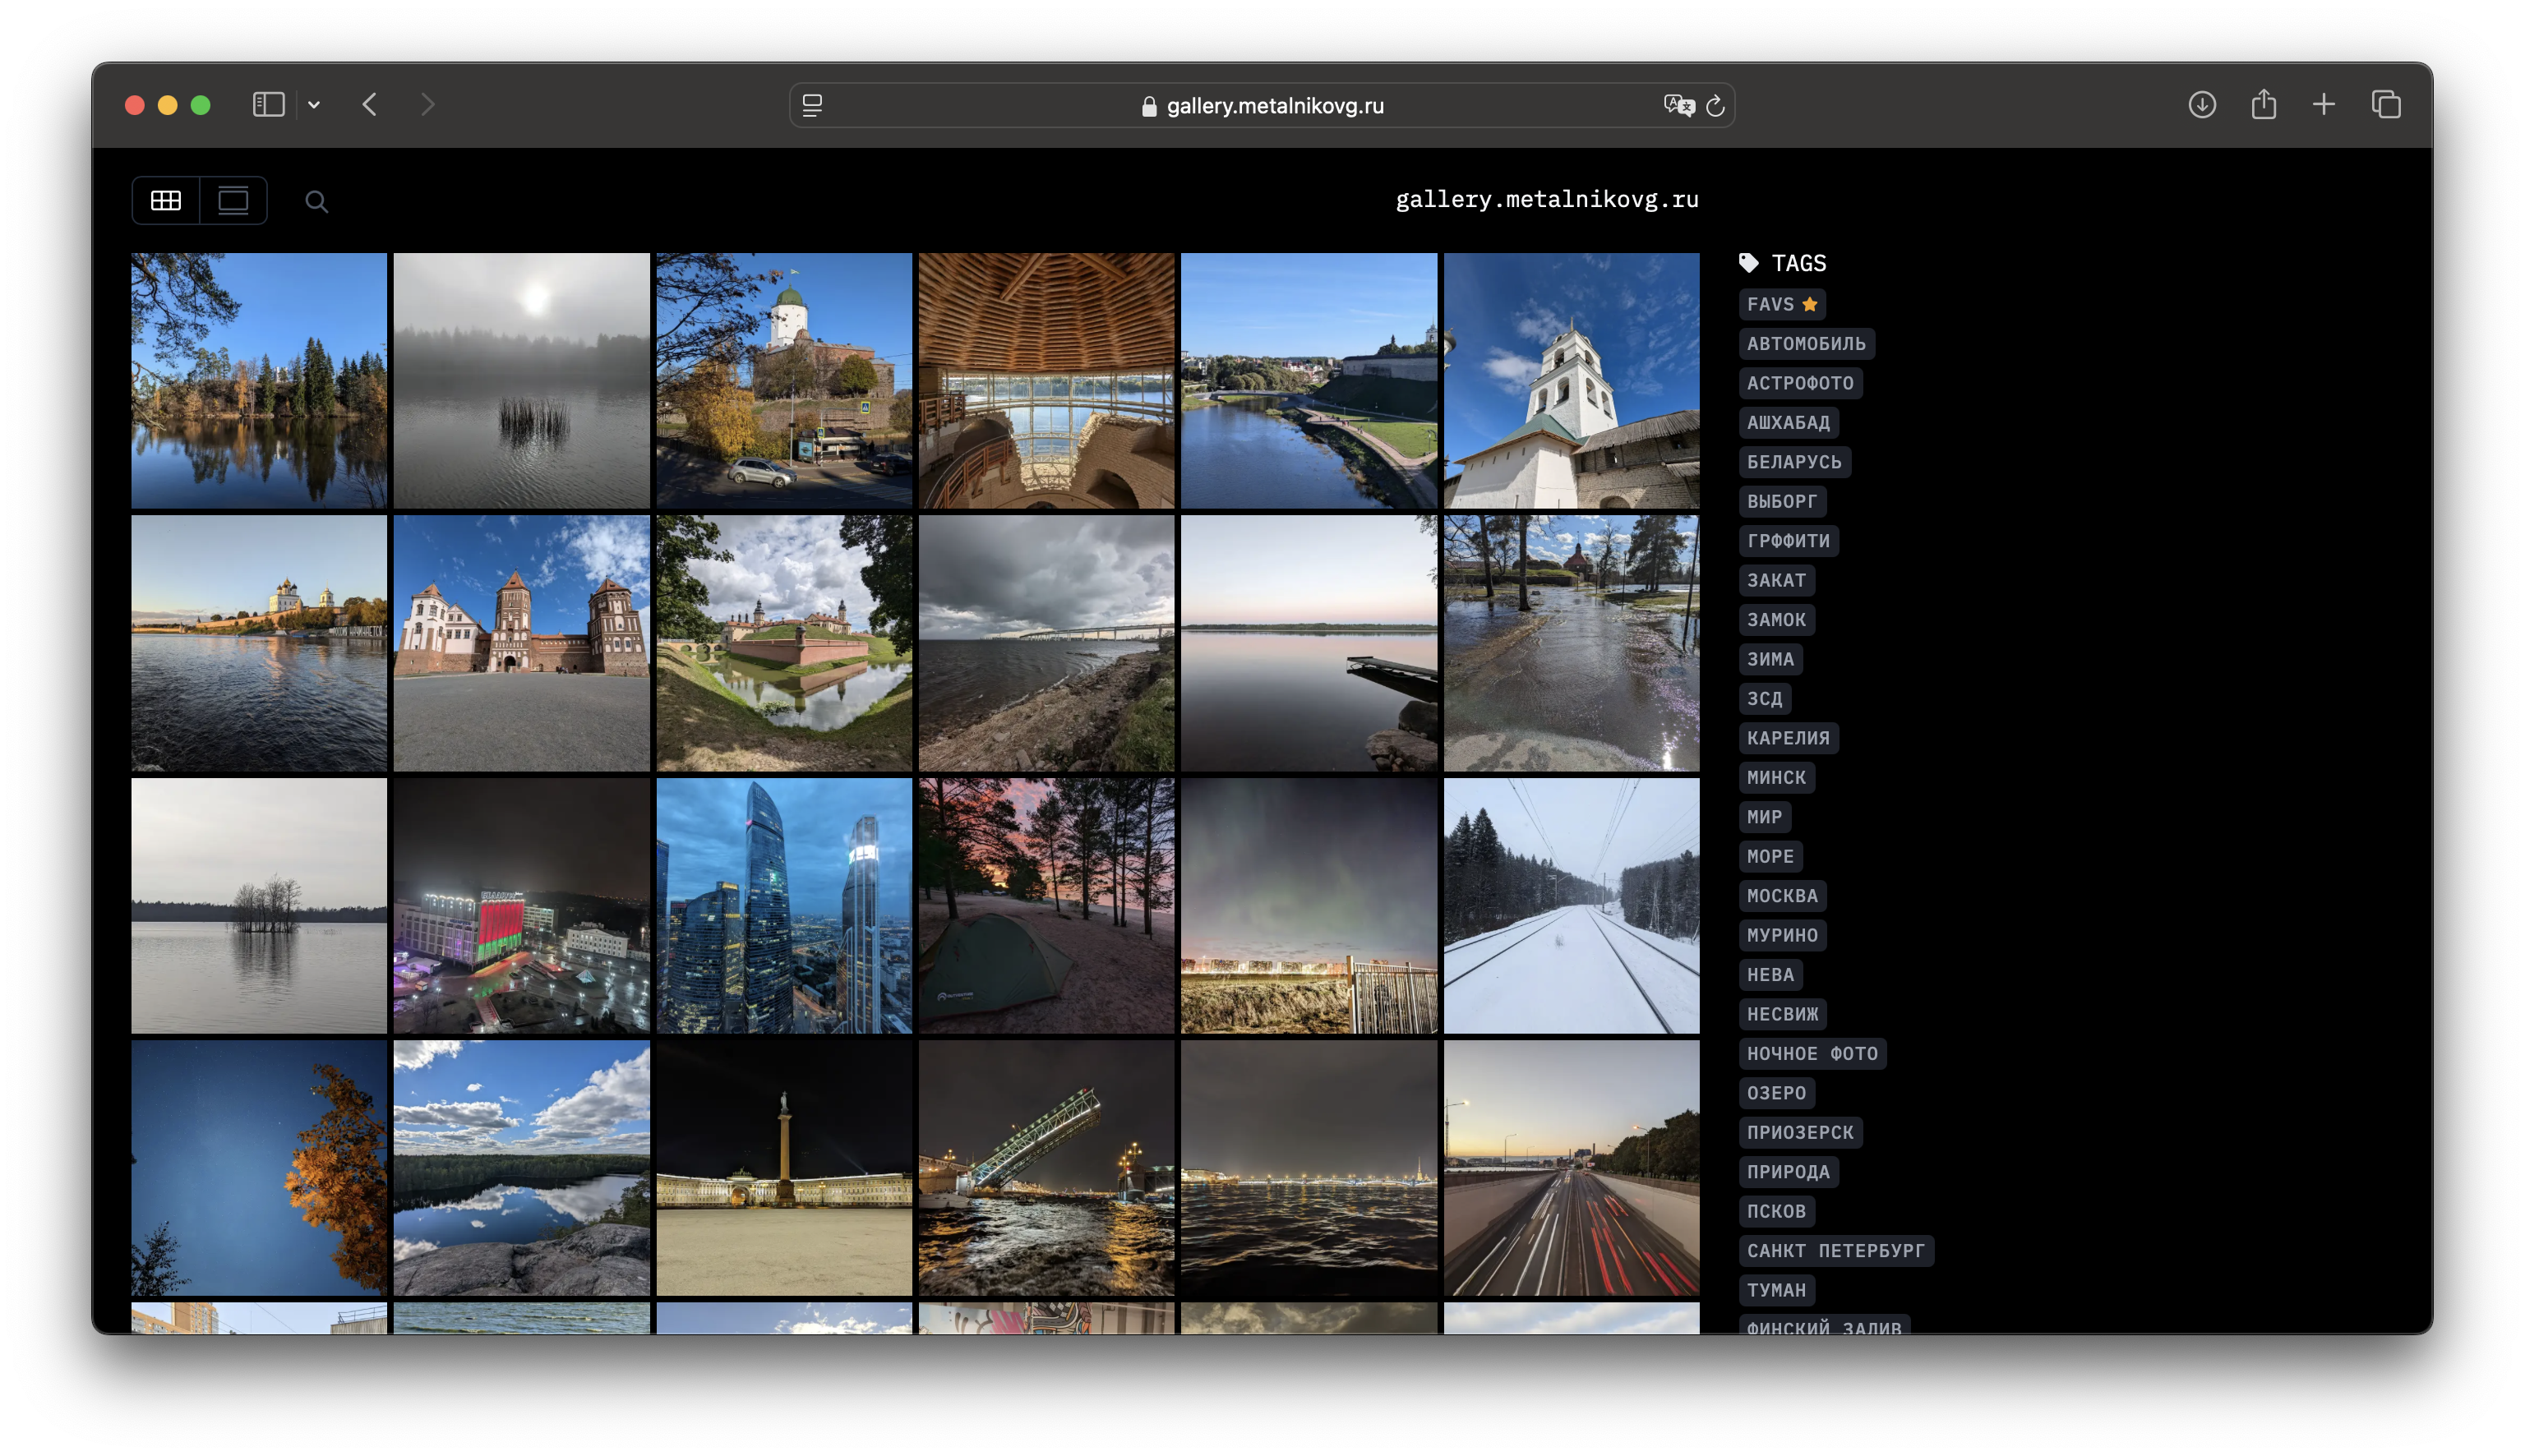2525x1456 pixels.
Task: Open the foggy lake photo thumbnail
Action: point(521,381)
